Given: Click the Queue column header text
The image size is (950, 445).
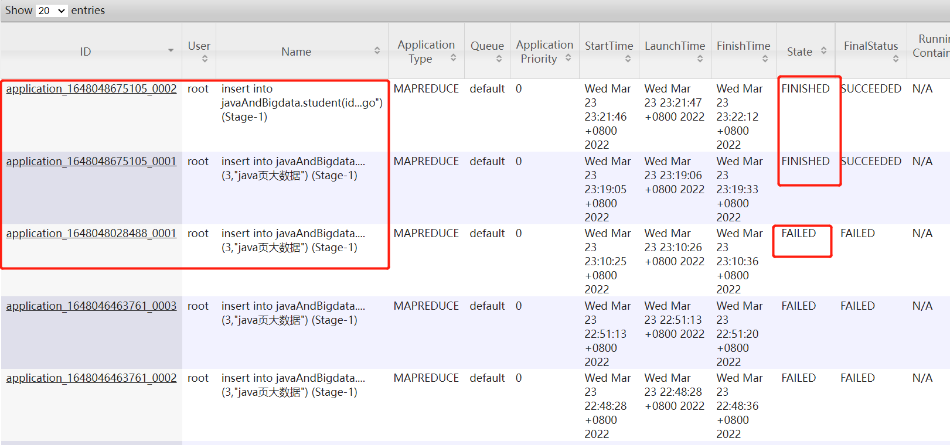Looking at the screenshot, I should (x=487, y=46).
